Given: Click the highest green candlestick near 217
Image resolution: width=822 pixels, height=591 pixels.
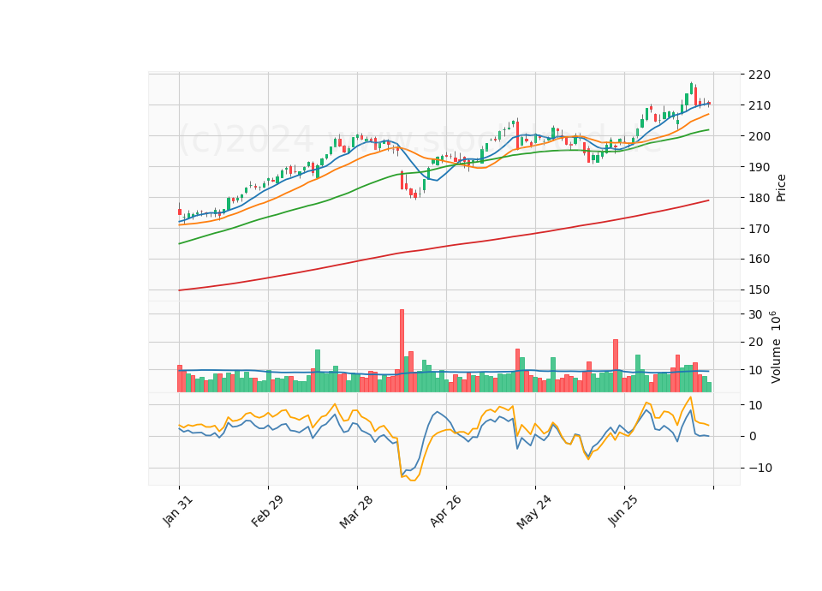Looking at the screenshot, I should (x=691, y=88).
